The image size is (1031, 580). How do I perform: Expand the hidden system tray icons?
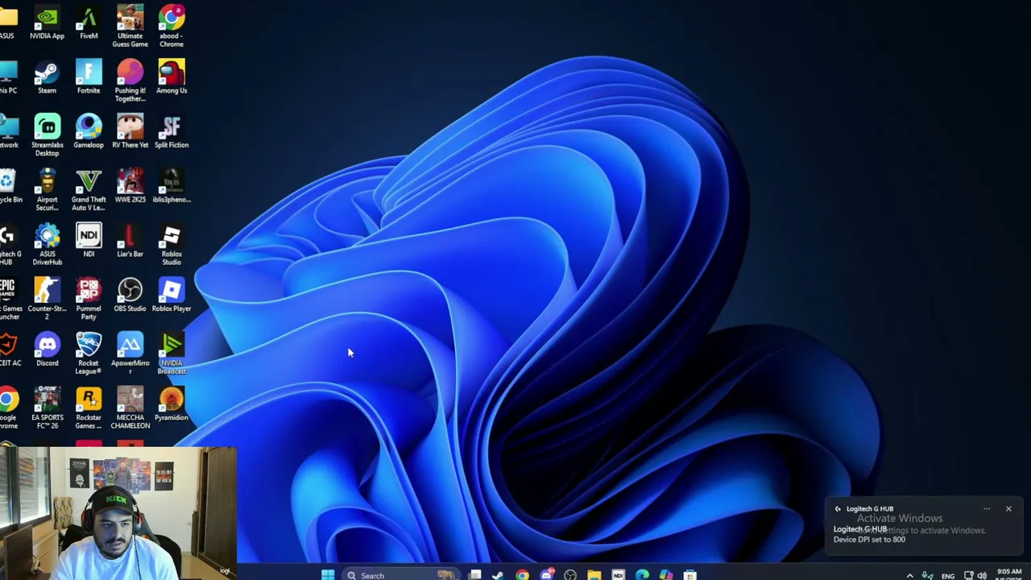point(910,575)
